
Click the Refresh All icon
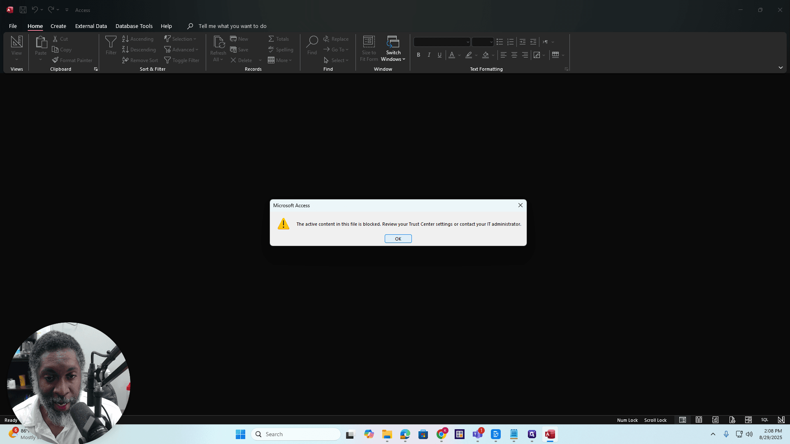(218, 42)
